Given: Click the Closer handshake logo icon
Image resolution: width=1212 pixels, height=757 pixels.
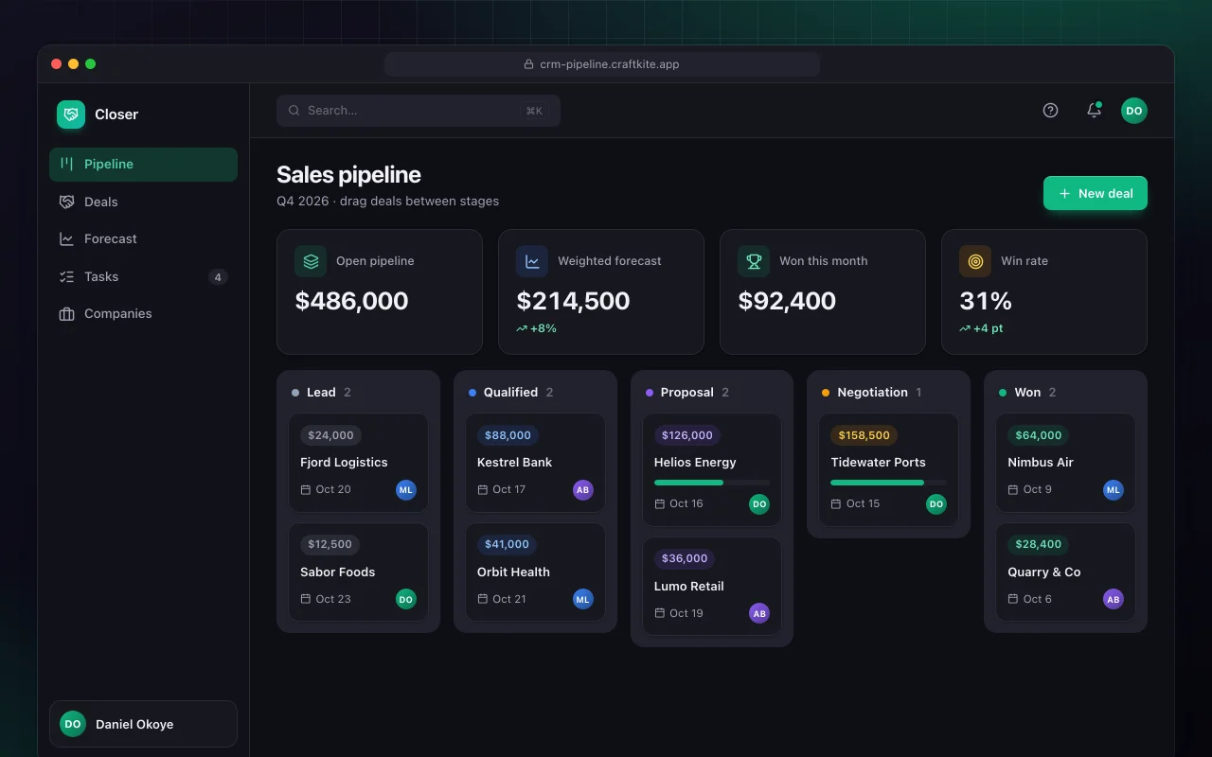Looking at the screenshot, I should coord(71,114).
